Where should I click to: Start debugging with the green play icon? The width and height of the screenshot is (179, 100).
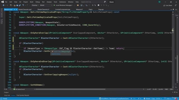click(54, 5)
